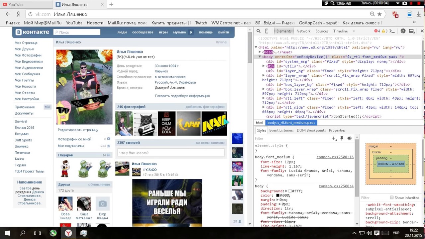
Task: Click the добавить фотографии link
Action: coord(205,107)
